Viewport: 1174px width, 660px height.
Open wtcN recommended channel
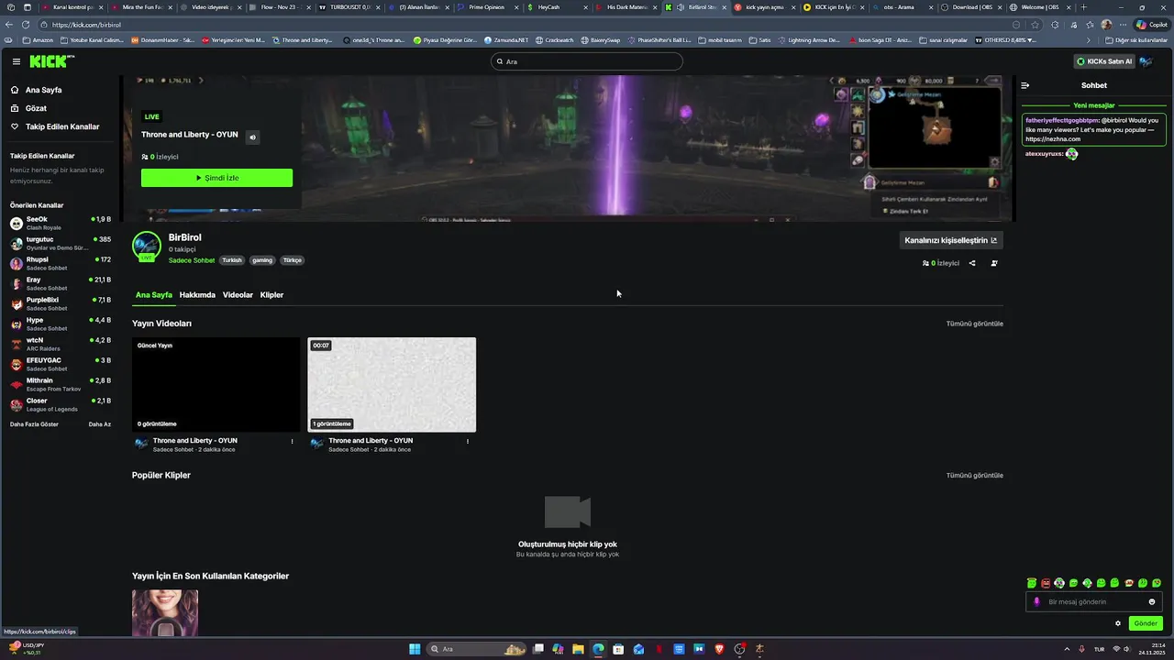(x=61, y=344)
